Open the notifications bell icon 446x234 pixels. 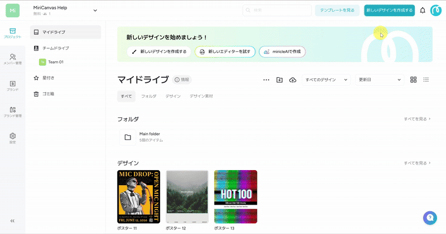pyautogui.click(x=423, y=11)
